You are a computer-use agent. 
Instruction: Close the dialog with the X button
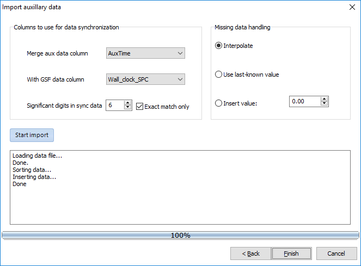(x=351, y=7)
